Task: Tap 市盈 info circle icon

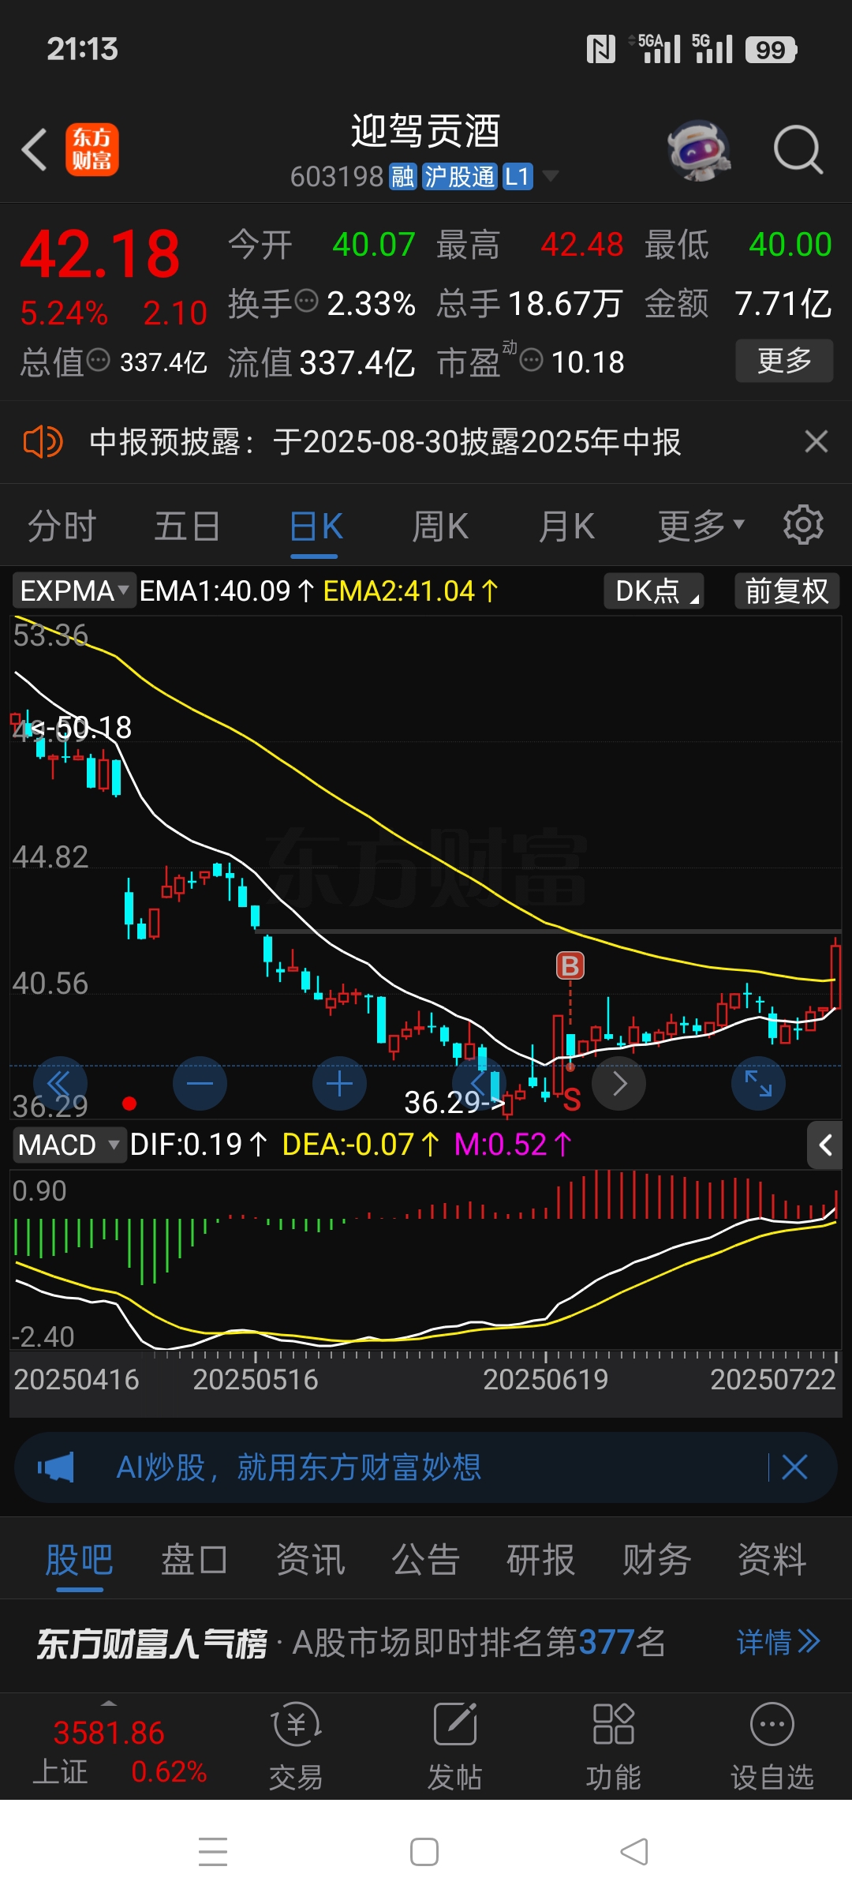Action: point(532,361)
